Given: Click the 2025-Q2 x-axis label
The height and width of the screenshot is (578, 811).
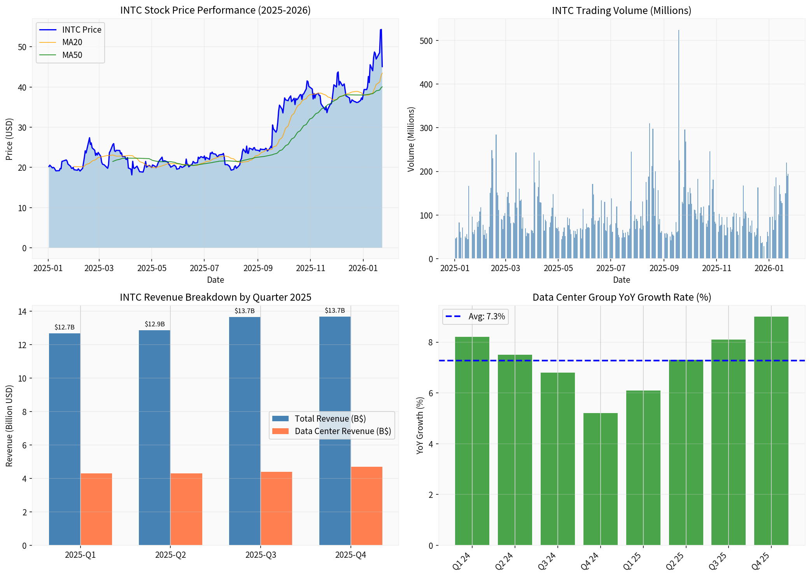Looking at the screenshot, I should (x=170, y=555).
